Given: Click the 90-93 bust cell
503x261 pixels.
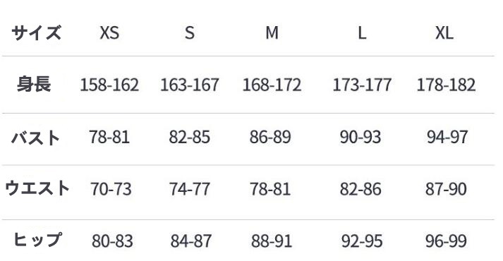Looking at the screenshot, I should 360,137.
